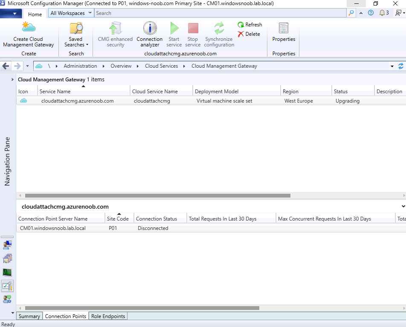This screenshot has width=406, height=327.
Task: Collapse the ribbon with the up arrow
Action: [361, 13]
